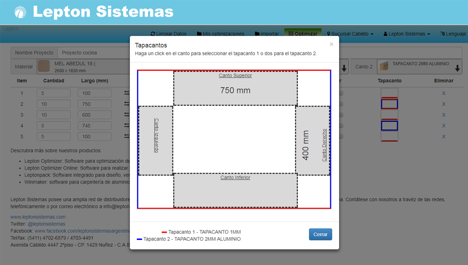The image size is (468, 265).
Task: Click swap dimensions icon in row 4
Action: pos(127,126)
